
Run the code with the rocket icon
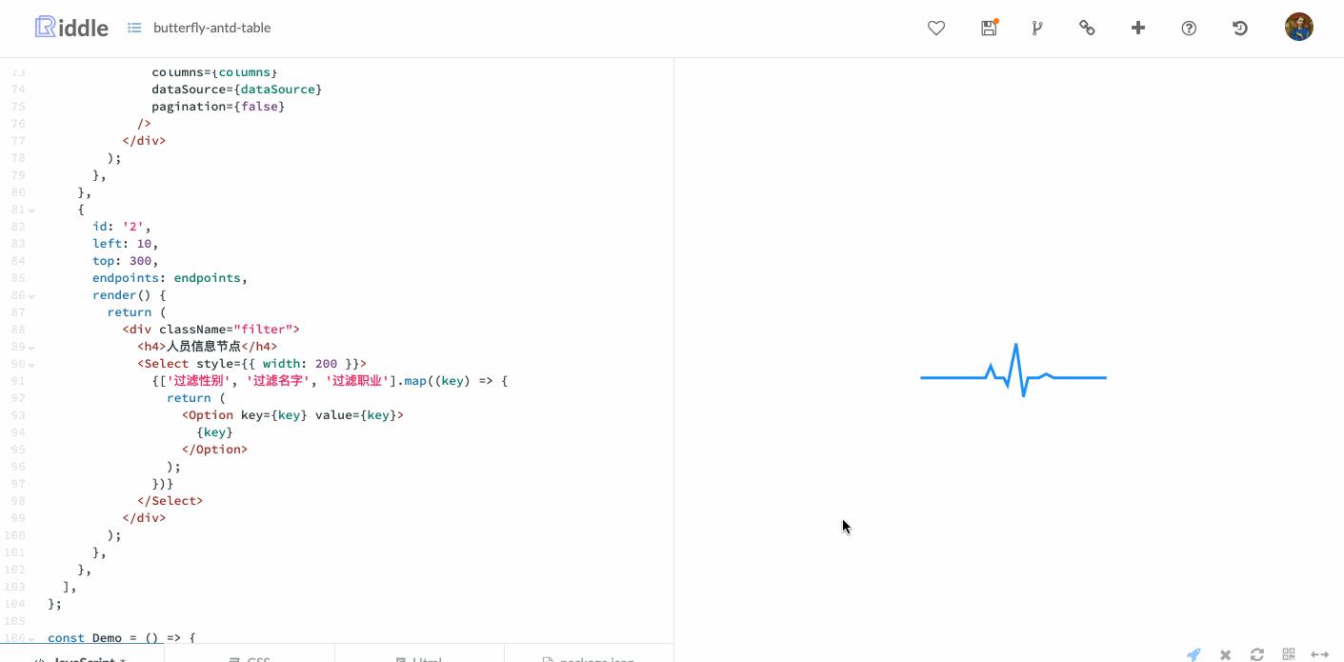[1194, 654]
